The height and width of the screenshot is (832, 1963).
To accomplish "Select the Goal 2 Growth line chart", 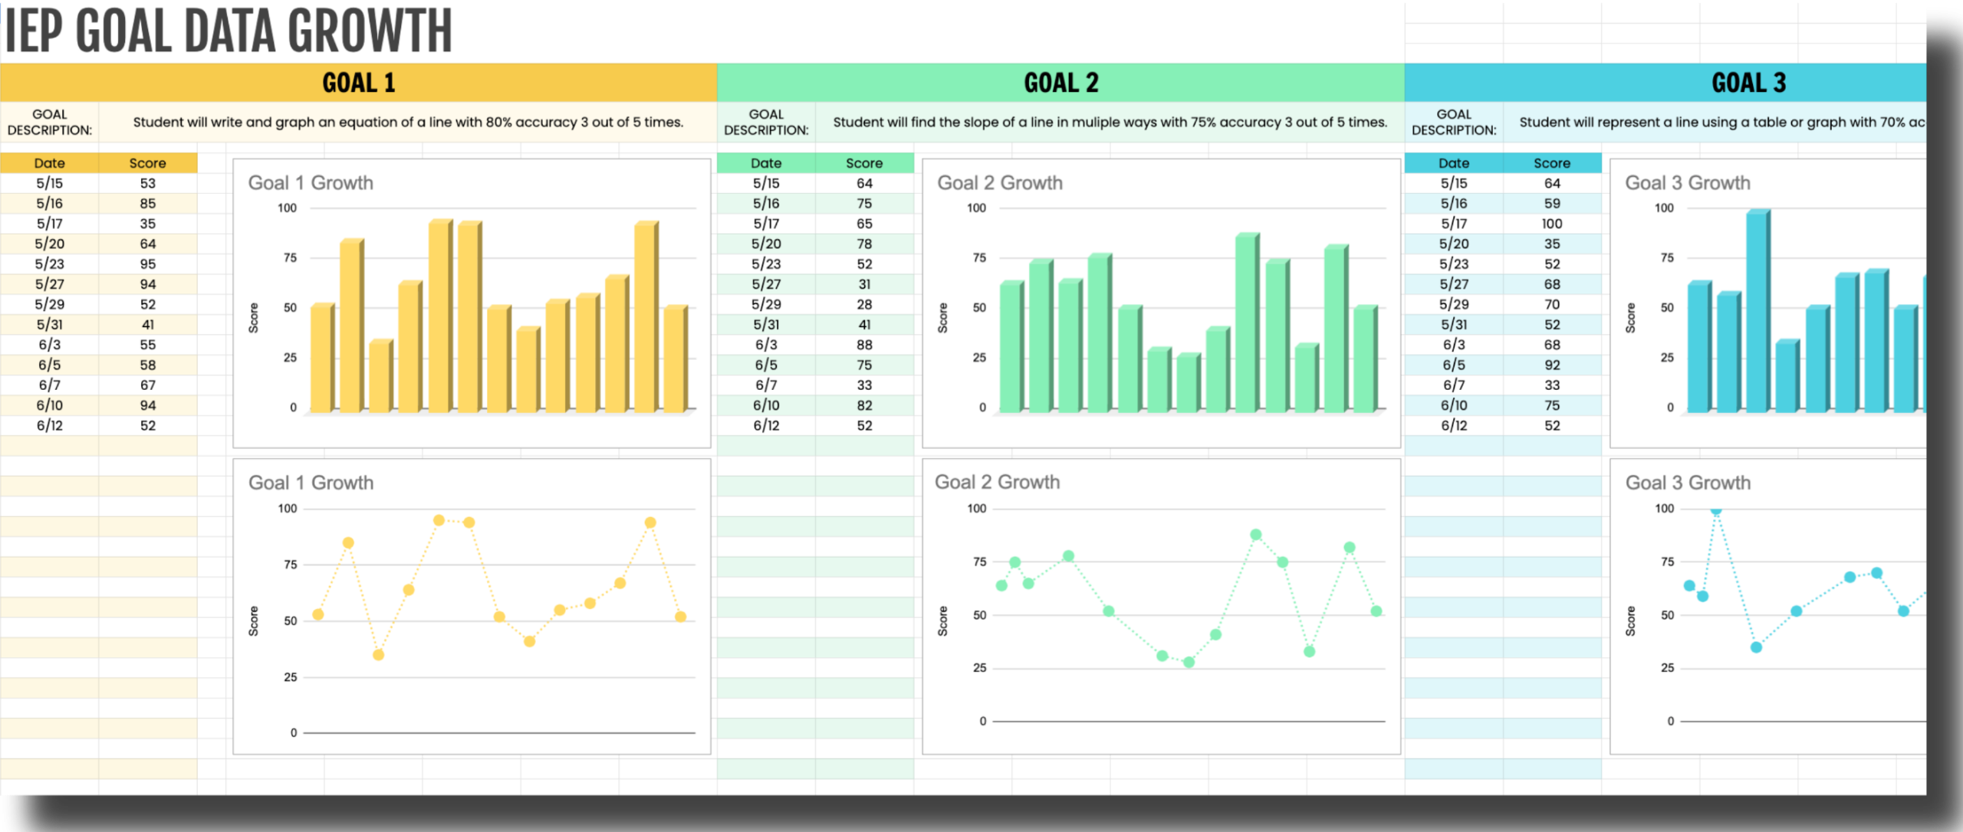I will (1161, 606).
